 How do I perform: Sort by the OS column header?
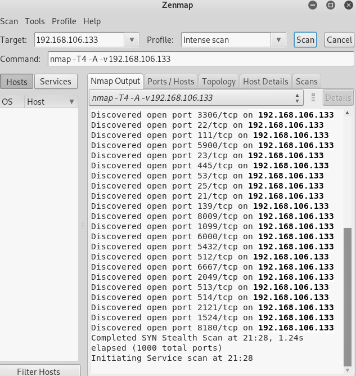click(x=12, y=102)
